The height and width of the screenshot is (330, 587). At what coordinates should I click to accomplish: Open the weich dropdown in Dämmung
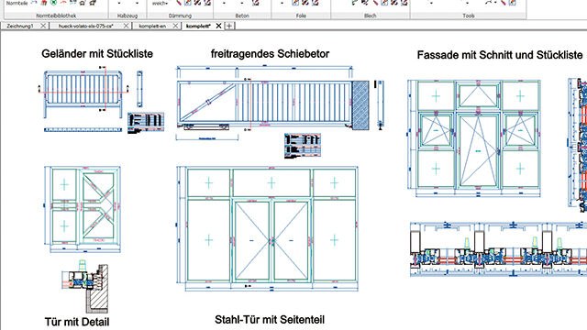(160, 3)
